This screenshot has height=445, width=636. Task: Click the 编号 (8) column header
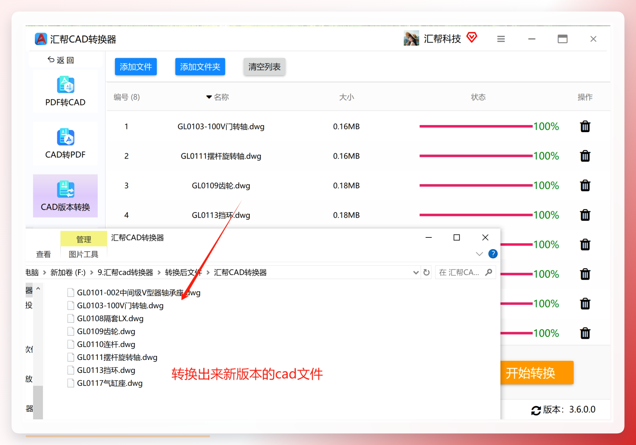coord(127,97)
